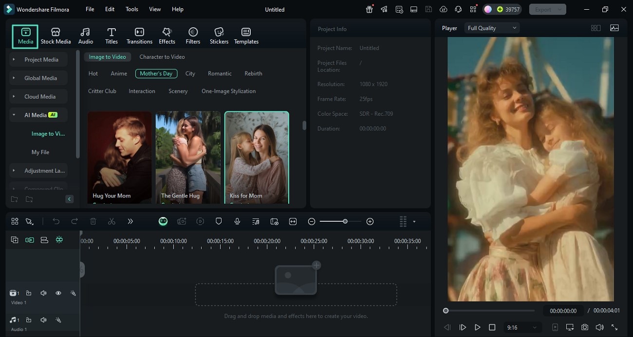Expand the Project Media tree item
The image size is (633, 337).
(x=14, y=59)
